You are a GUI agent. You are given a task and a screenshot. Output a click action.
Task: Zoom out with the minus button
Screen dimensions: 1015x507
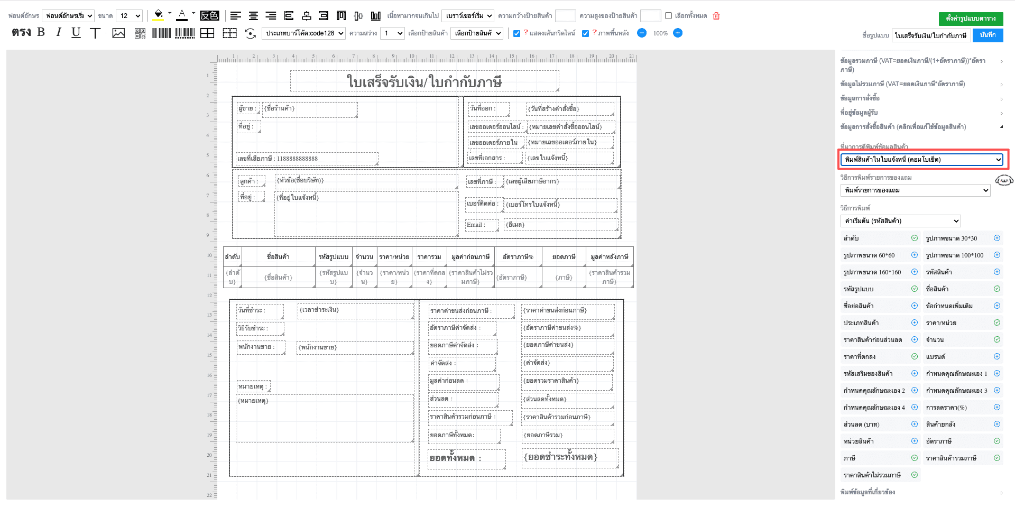[642, 33]
